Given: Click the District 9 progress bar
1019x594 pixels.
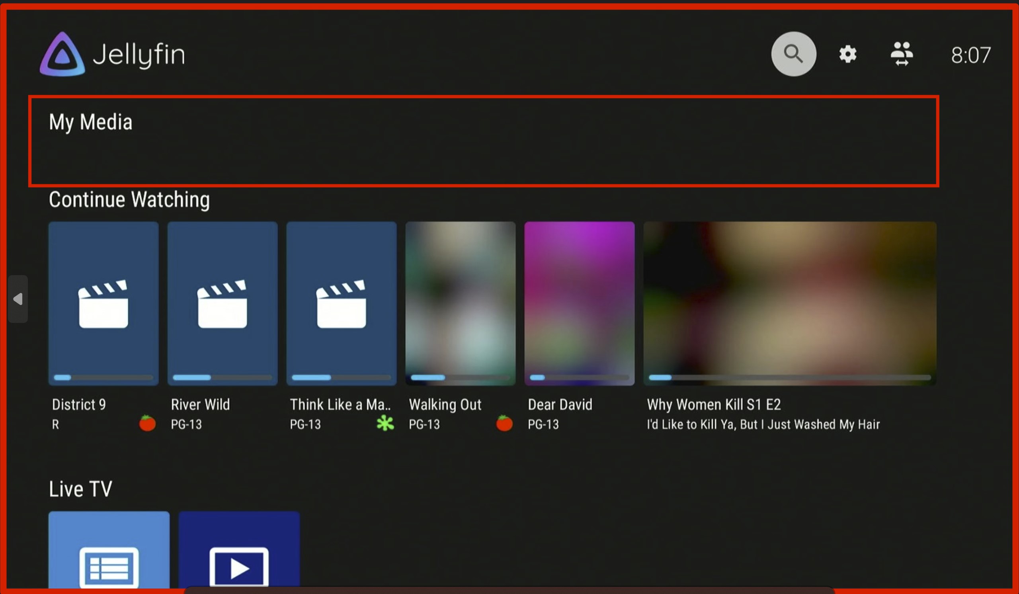Looking at the screenshot, I should click(x=103, y=377).
